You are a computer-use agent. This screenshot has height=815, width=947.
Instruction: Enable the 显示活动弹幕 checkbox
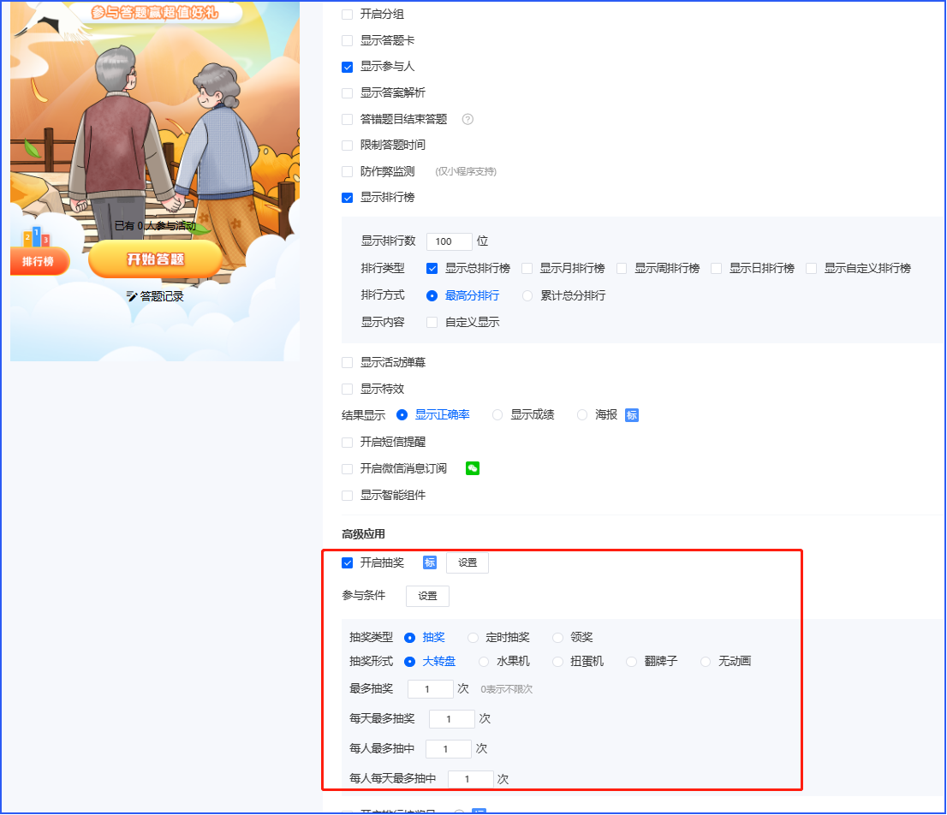pos(348,363)
